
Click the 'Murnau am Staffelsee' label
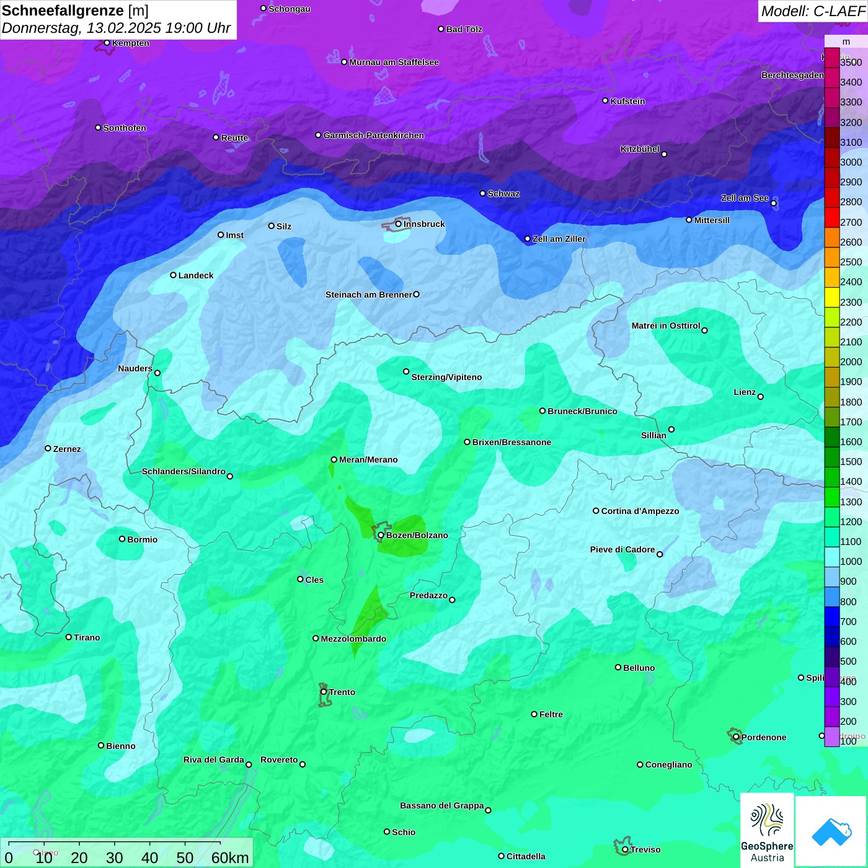click(x=394, y=62)
